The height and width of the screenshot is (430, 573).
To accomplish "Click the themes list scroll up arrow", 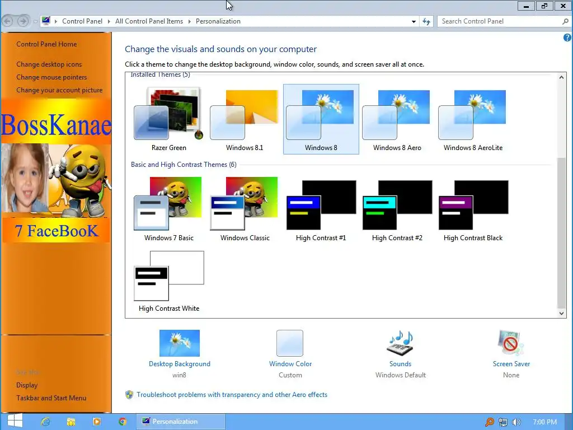I will pos(561,77).
